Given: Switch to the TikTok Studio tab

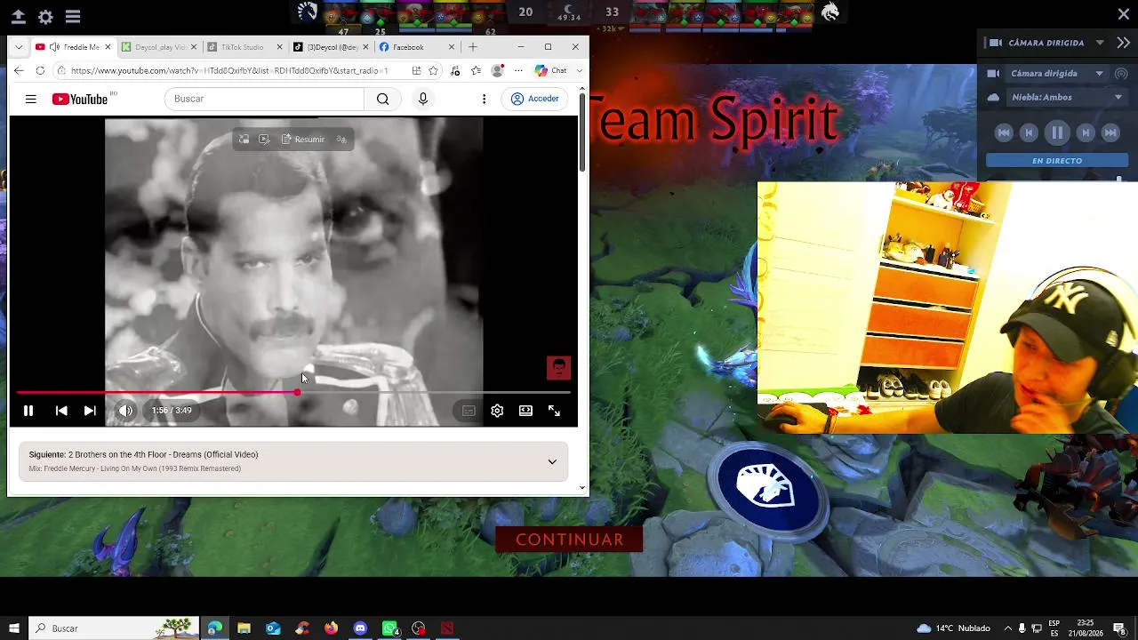Looking at the screenshot, I should (244, 47).
